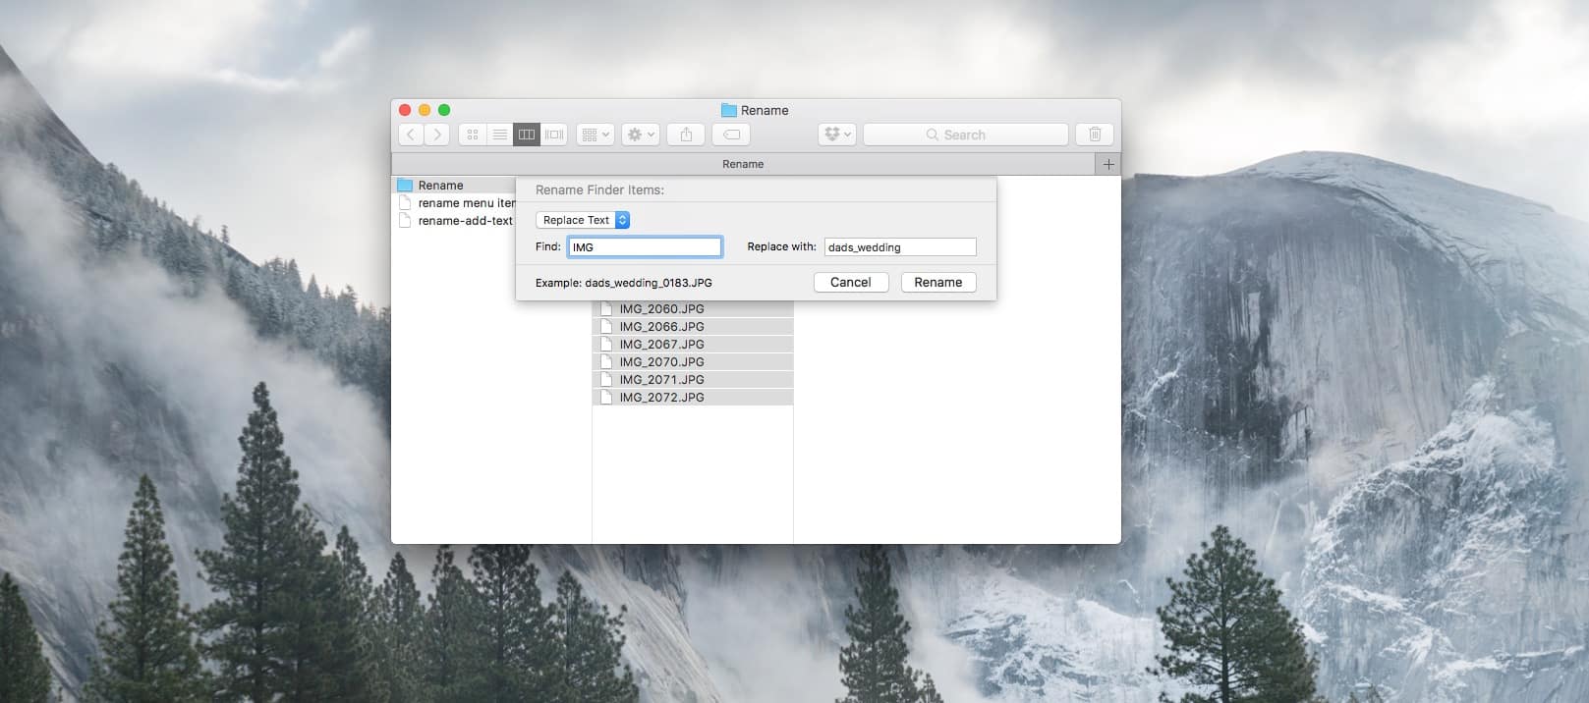The height and width of the screenshot is (703, 1589).
Task: Open the Dropbox toolbar menu
Action: (837, 135)
